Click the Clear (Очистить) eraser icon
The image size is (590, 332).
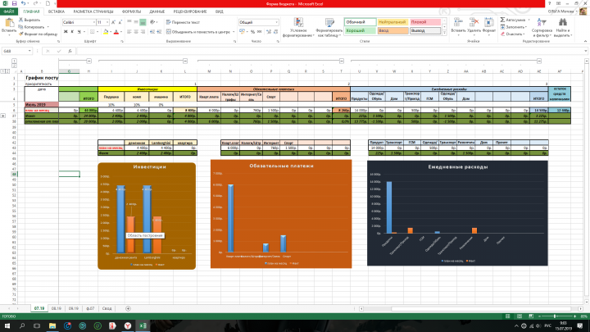click(502, 34)
